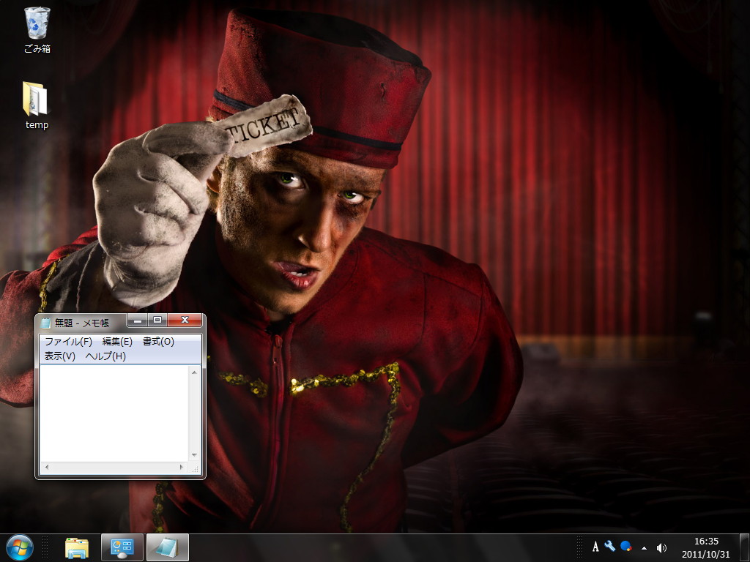Screen dimensions: 750x562
Task: Open the volume speaker icon
Action: [661, 547]
